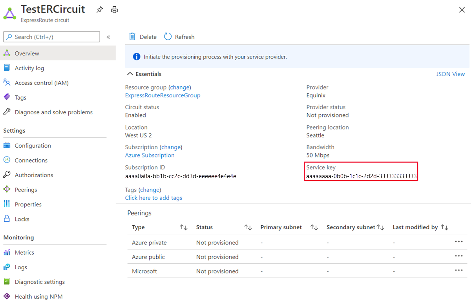Screen dimensions: 471x303
Task: Open the Metrics monitoring page
Action: [x=24, y=252]
